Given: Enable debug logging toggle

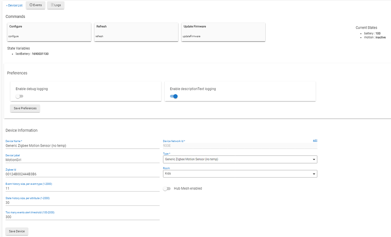Looking at the screenshot, I should [19, 96].
